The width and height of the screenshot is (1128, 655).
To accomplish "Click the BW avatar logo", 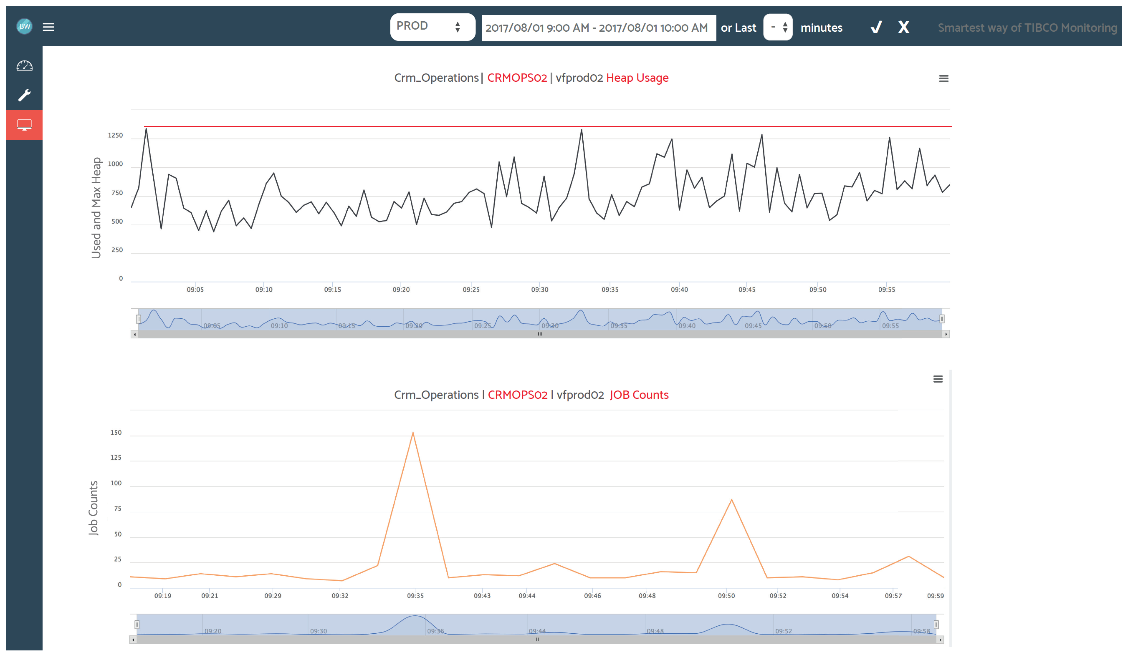I will click(x=25, y=26).
